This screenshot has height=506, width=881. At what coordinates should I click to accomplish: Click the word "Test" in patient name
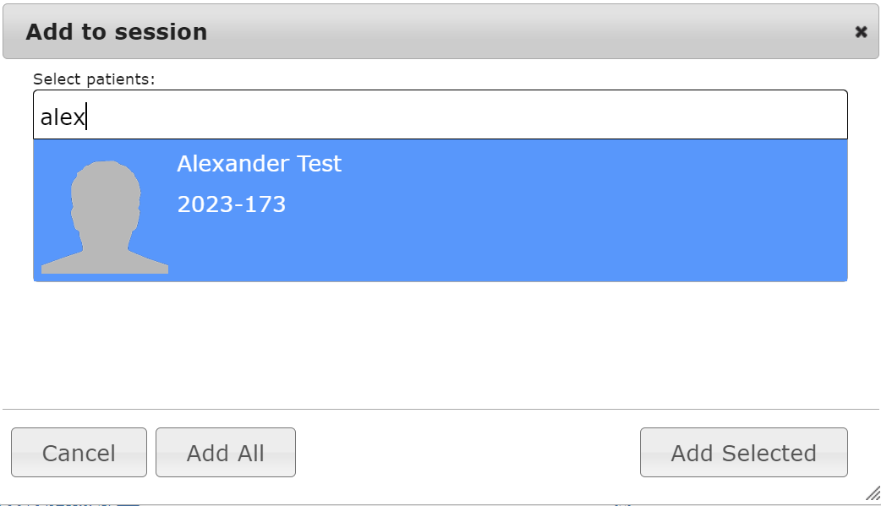[x=320, y=164]
